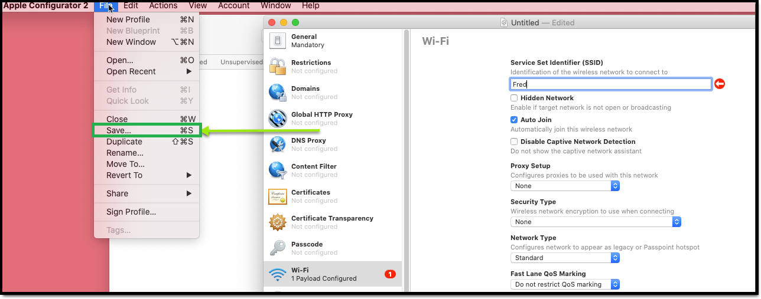The width and height of the screenshot is (761, 299).
Task: Expand the Share submenu
Action: tap(147, 193)
